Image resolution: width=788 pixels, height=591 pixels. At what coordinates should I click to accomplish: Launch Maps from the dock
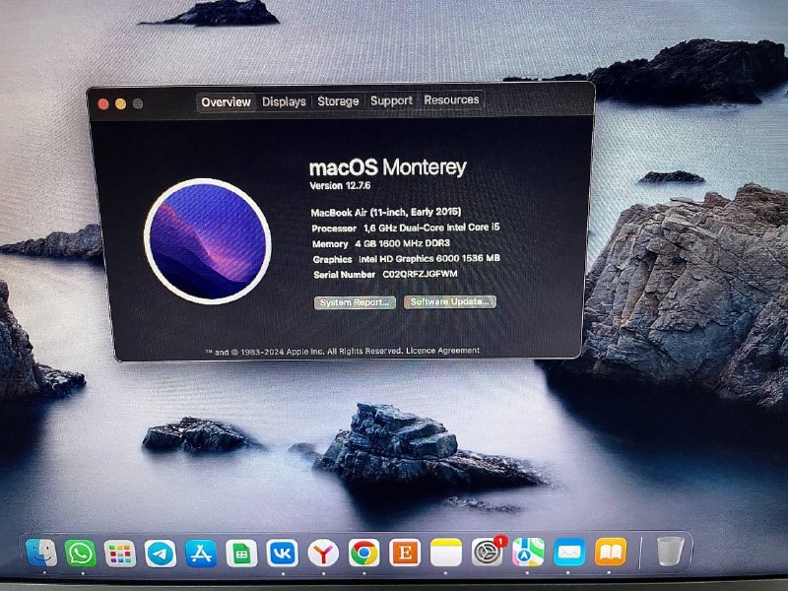(x=528, y=553)
